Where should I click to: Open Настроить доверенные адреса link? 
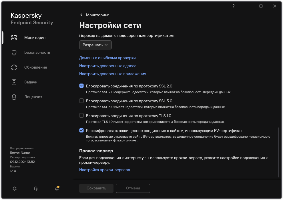pyautogui.click(x=107, y=66)
